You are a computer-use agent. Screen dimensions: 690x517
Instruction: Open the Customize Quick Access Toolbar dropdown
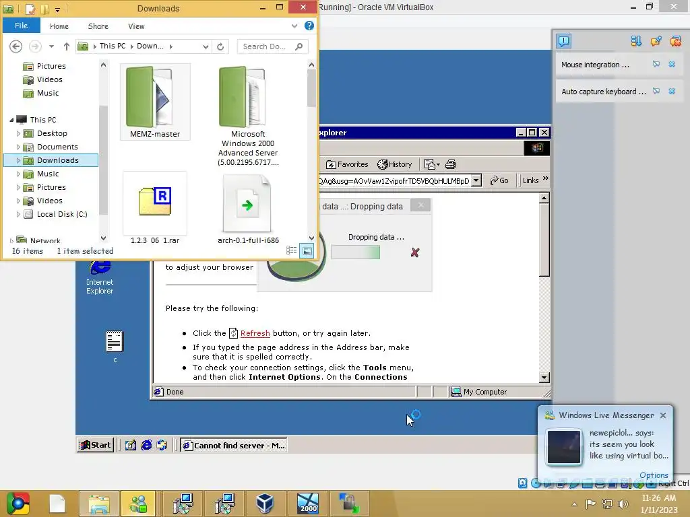(x=58, y=9)
